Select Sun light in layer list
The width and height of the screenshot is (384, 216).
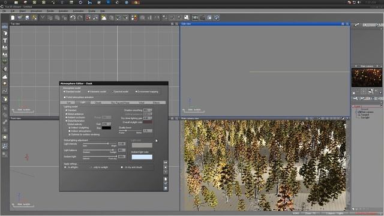tap(365, 118)
